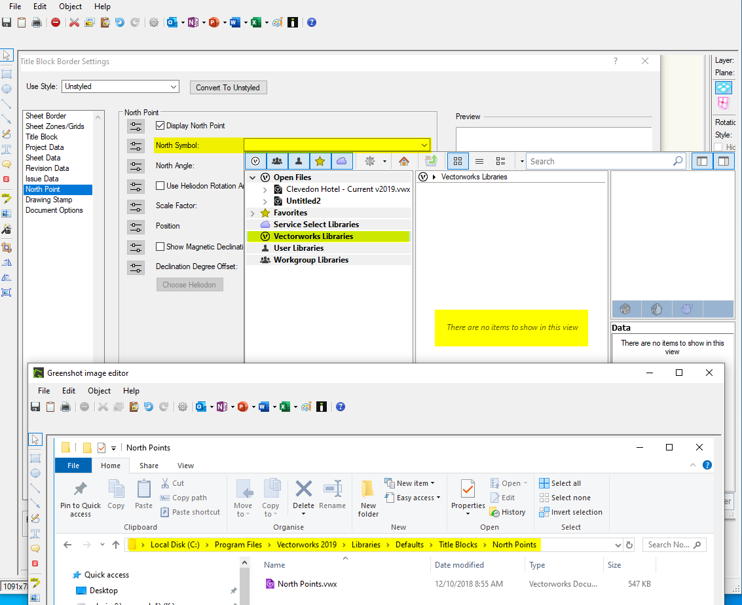Click the disabled Choose Heliodon button
Image resolution: width=742 pixels, height=605 pixels.
point(189,284)
